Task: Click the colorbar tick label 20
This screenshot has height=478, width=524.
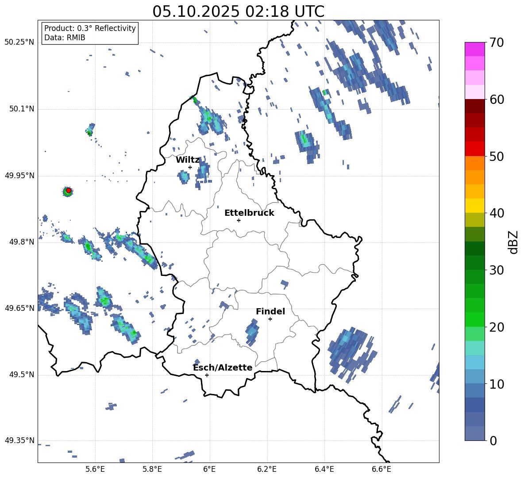Action: click(497, 327)
